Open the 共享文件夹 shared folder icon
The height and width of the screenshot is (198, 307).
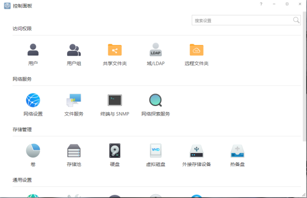[x=115, y=50]
